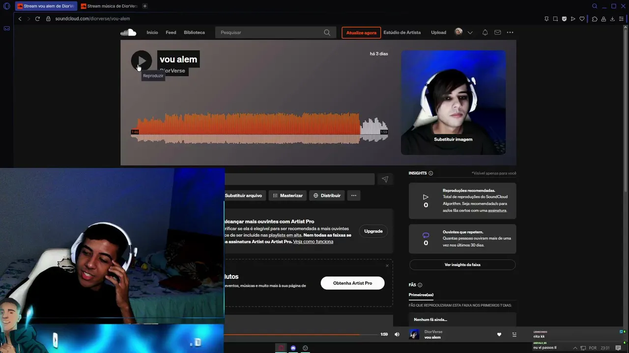629x353 pixels.
Task: Select the Primeiros(as) tab
Action: 421,295
